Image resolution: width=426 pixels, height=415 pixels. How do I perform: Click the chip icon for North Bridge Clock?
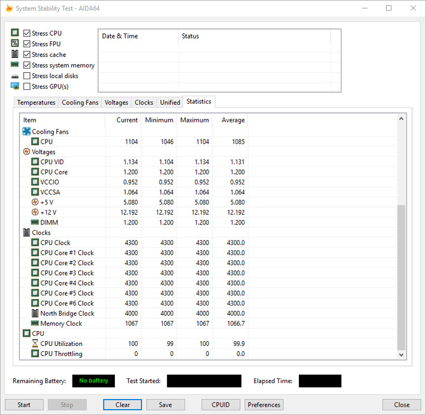[x=35, y=313]
